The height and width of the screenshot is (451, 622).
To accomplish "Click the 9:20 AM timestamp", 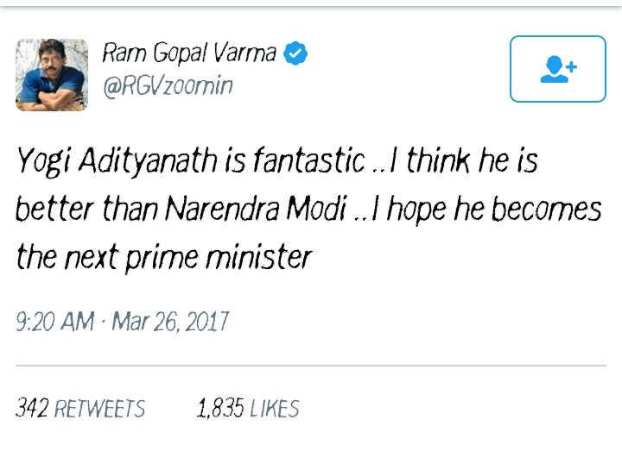I will click(x=55, y=322).
